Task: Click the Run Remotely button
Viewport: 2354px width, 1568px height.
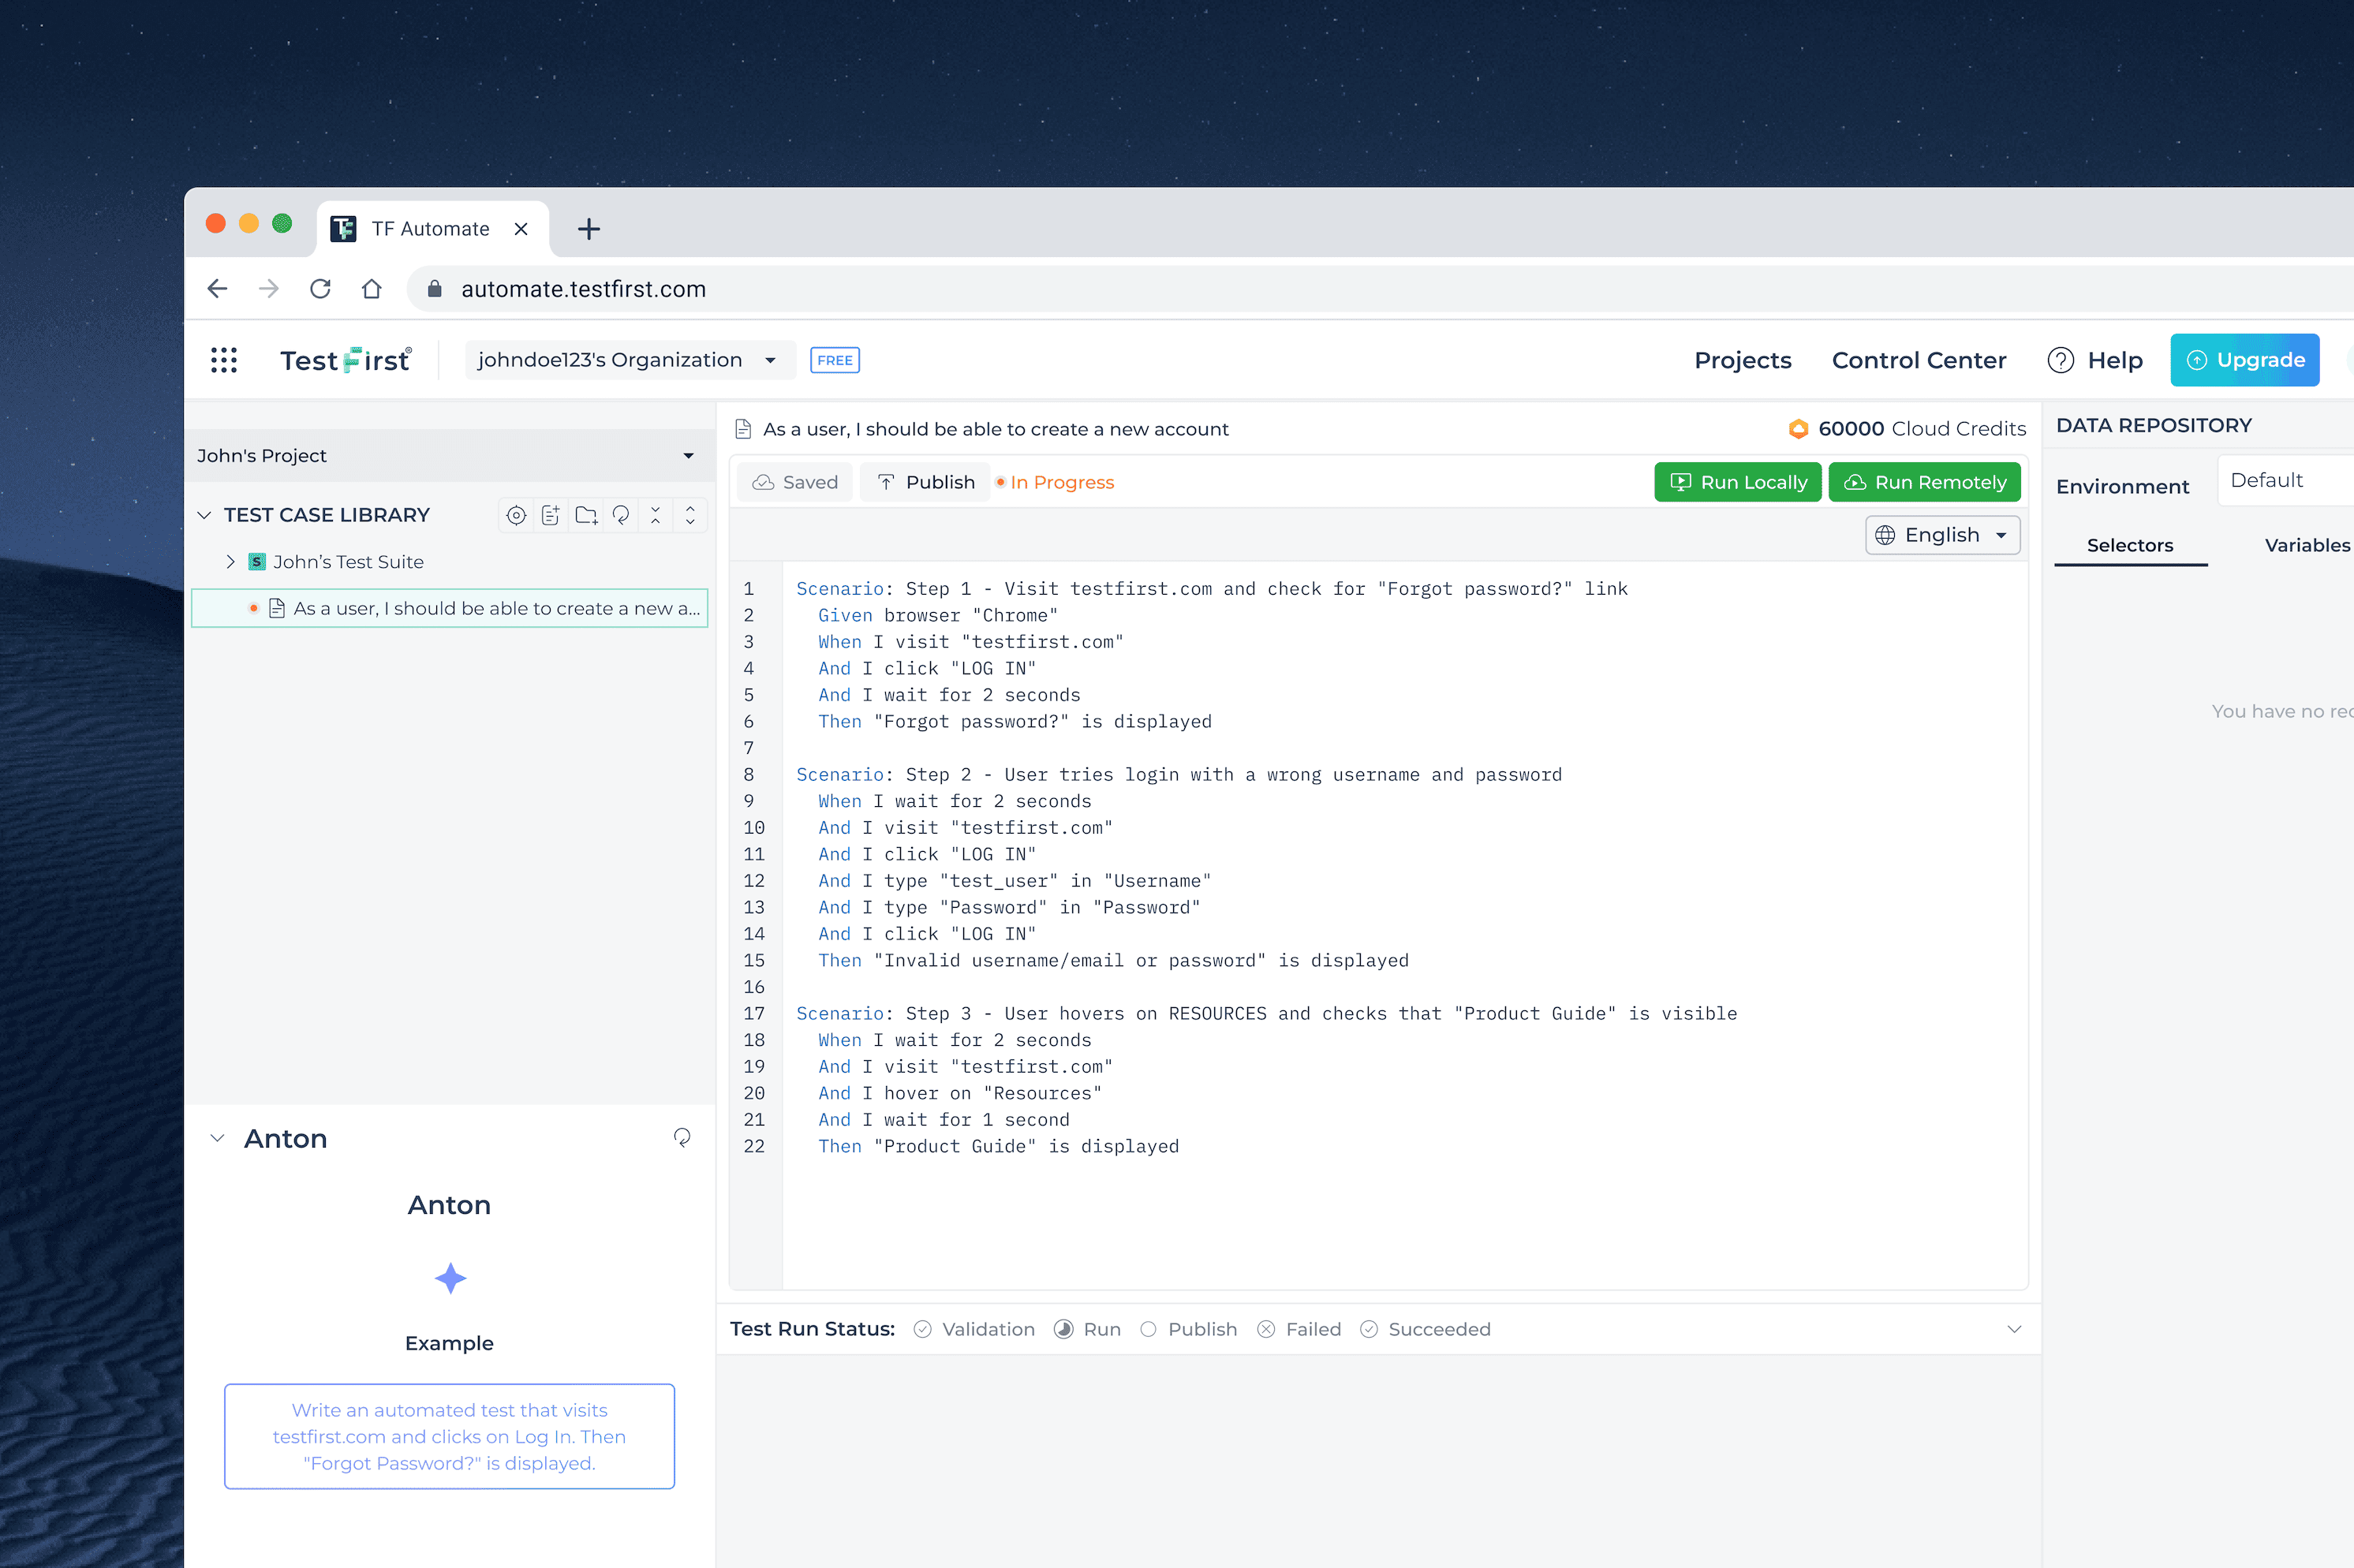Action: tap(1925, 481)
